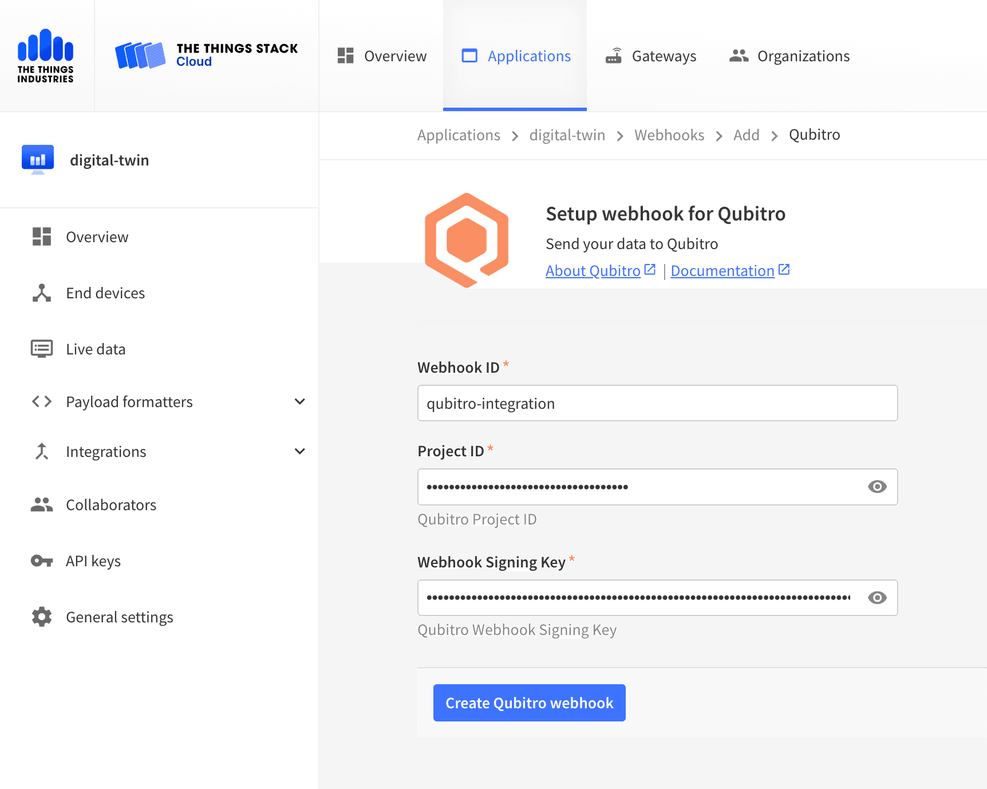The height and width of the screenshot is (789, 987).
Task: Open the Organizations top navigation tab
Action: point(789,56)
